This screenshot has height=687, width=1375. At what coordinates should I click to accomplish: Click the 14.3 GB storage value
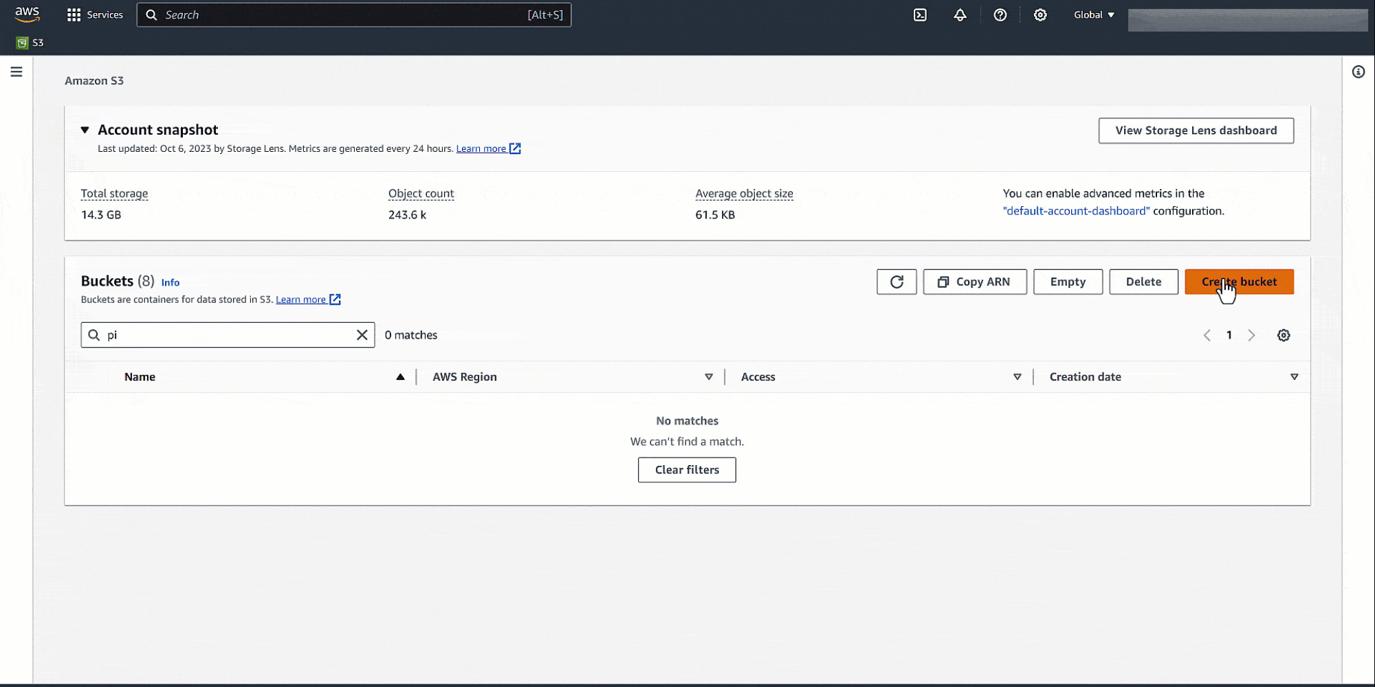click(x=101, y=215)
